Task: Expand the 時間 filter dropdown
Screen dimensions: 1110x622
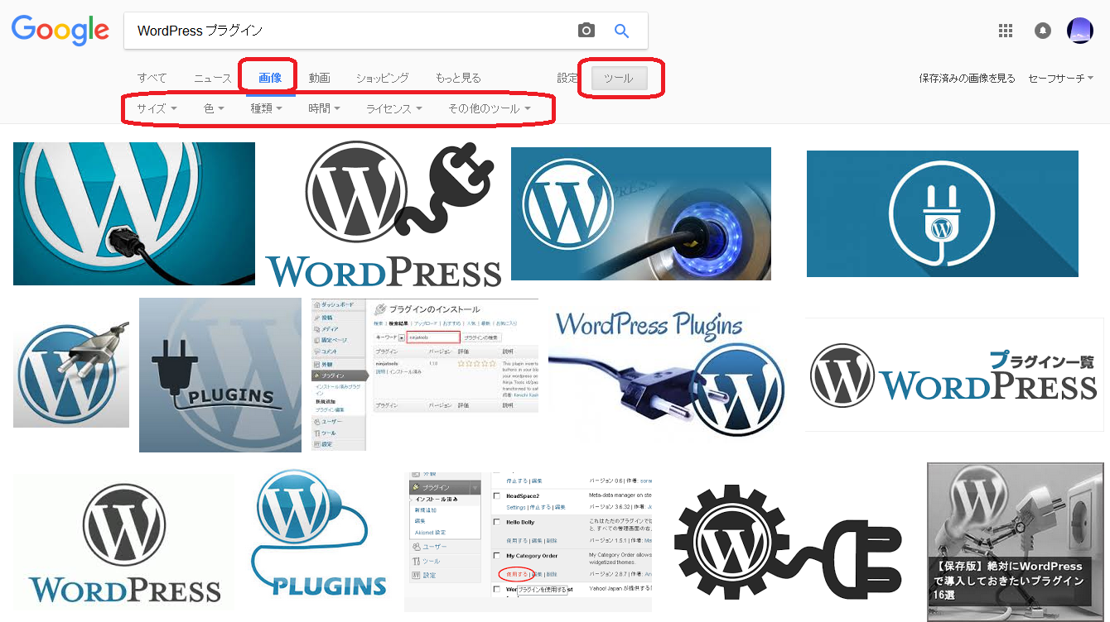Action: (325, 108)
